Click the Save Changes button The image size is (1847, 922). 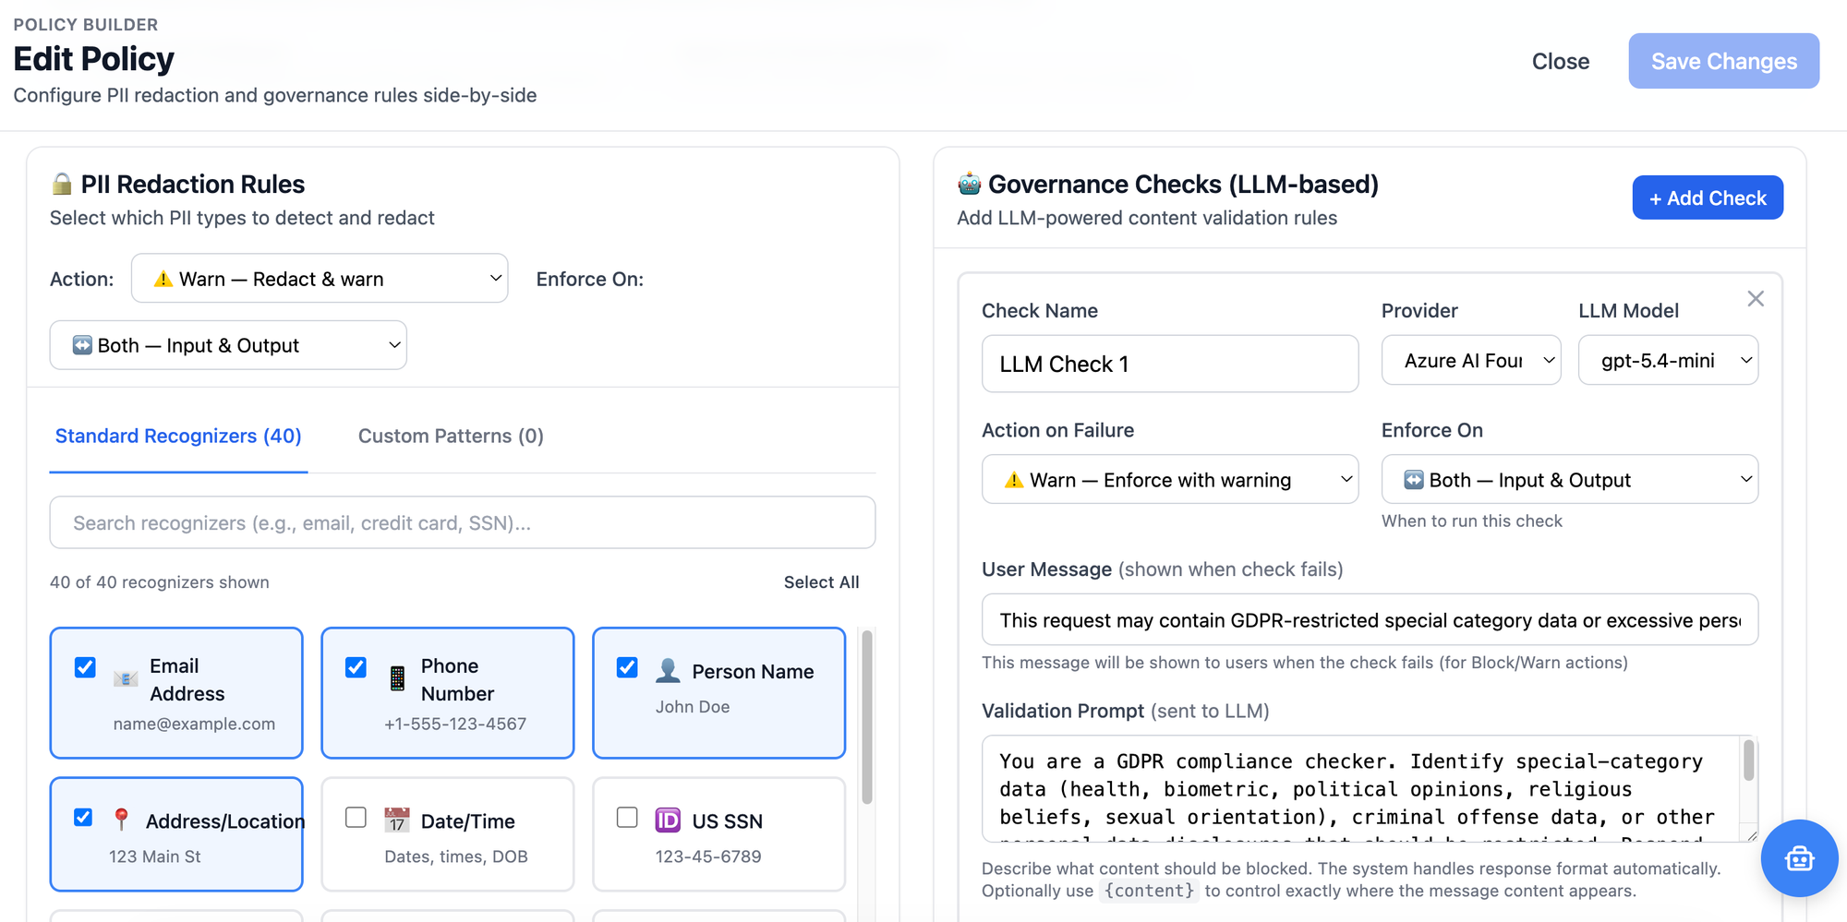click(1723, 61)
